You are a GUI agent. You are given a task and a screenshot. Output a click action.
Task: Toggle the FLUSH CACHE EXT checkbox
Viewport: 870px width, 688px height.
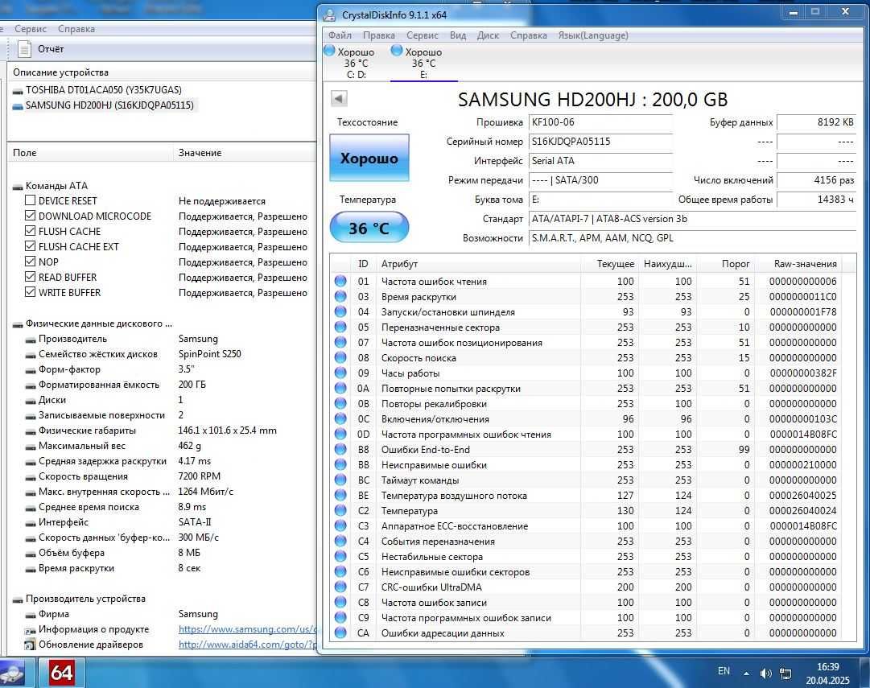tap(30, 245)
